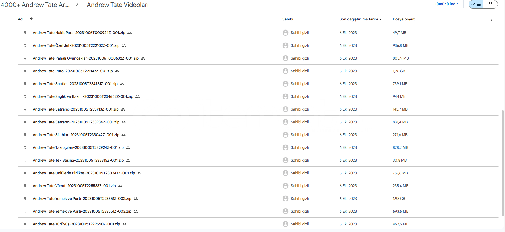This screenshot has width=505, height=232.
Task: Click the vertical scrollbar thumb
Action: point(503,163)
